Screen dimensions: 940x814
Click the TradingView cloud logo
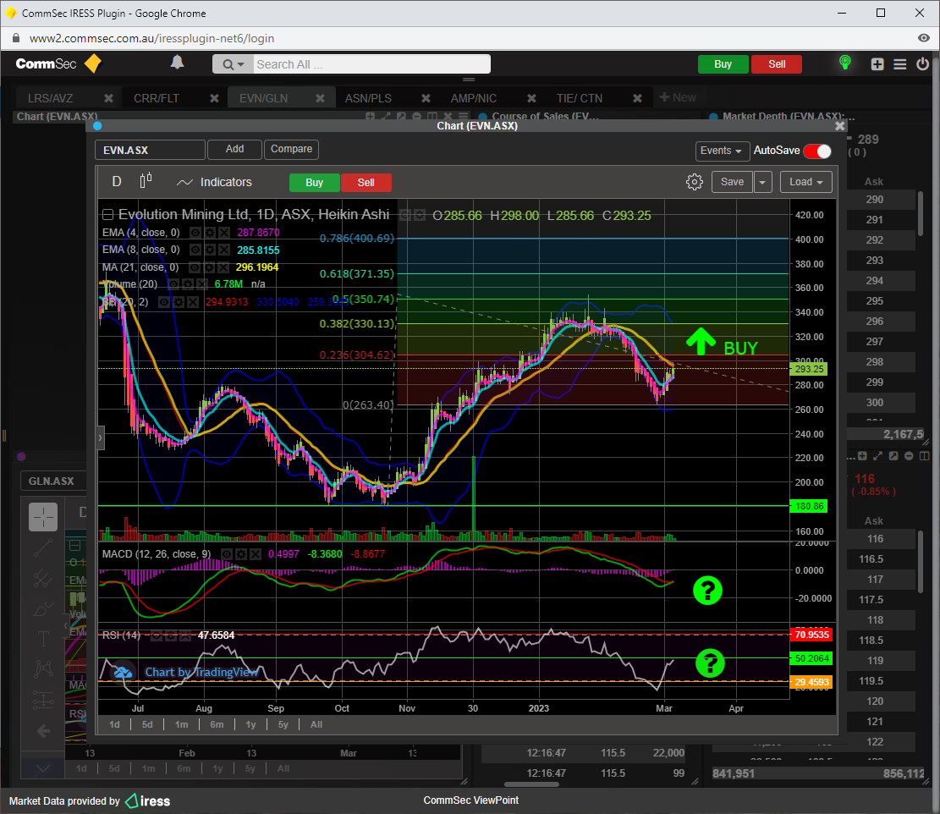click(124, 673)
